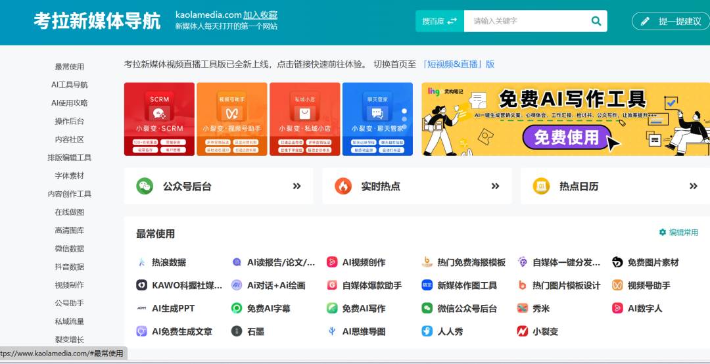Click the AI免费生成文章 icon

pos(142,331)
